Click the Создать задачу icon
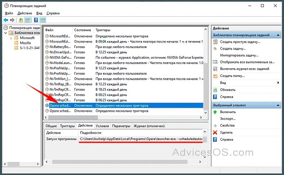 (x=215, y=48)
